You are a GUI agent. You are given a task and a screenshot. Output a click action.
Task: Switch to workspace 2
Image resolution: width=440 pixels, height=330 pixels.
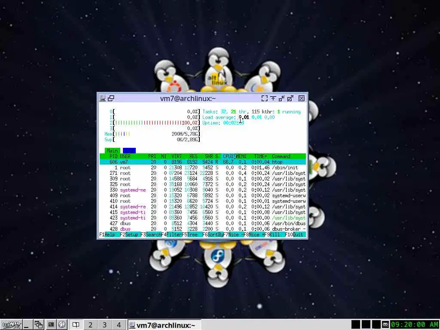(x=90, y=325)
